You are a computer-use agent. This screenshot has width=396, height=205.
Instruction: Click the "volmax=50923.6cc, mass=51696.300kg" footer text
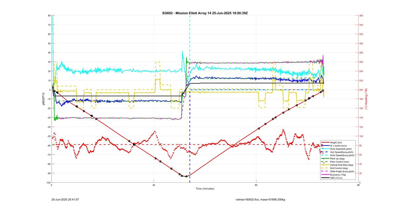click(260, 199)
